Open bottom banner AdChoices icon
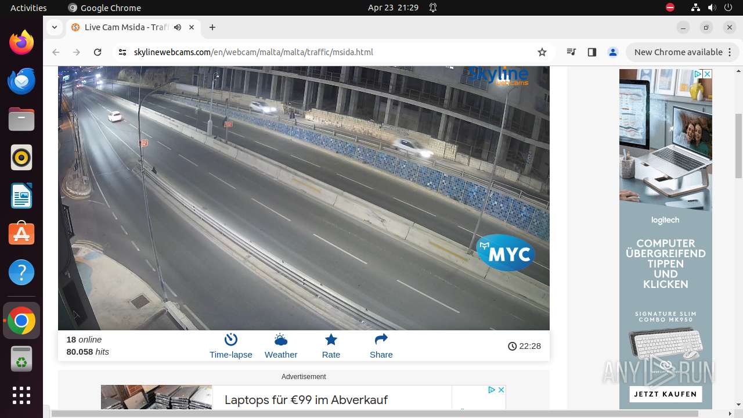This screenshot has width=743, height=418. (x=492, y=390)
